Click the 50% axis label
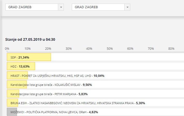The height and width of the screenshot is (116, 184). (x=110, y=48)
